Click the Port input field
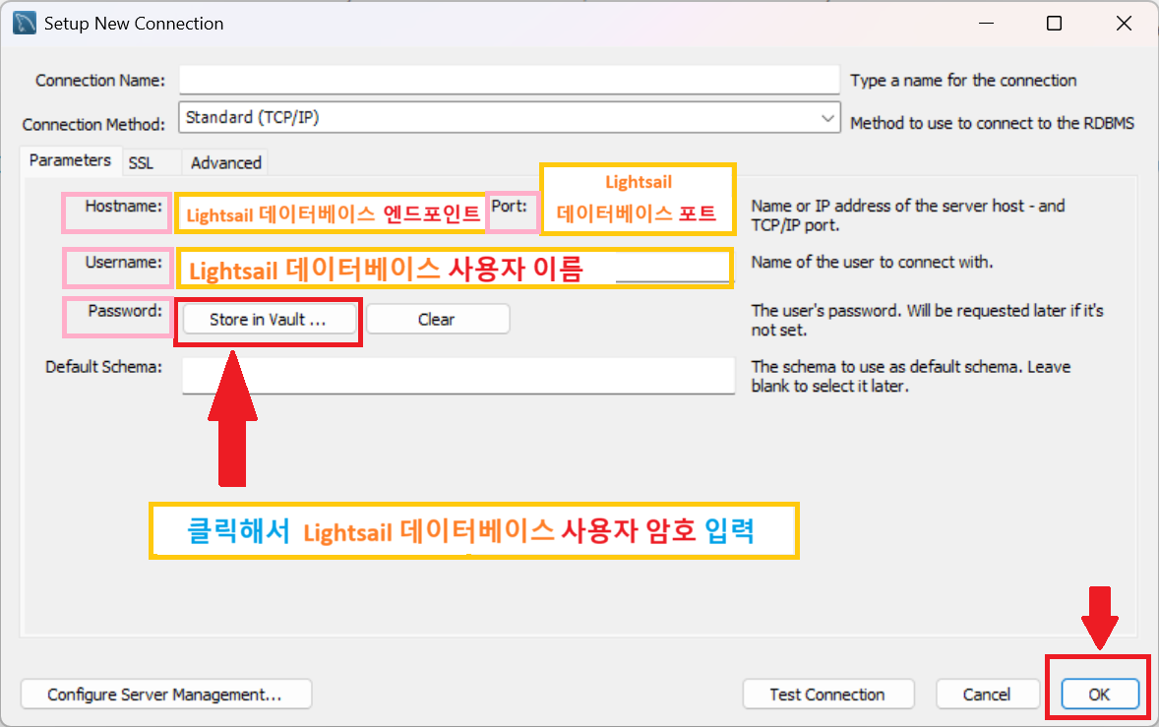Screen dimensions: 1159x727 pos(638,200)
